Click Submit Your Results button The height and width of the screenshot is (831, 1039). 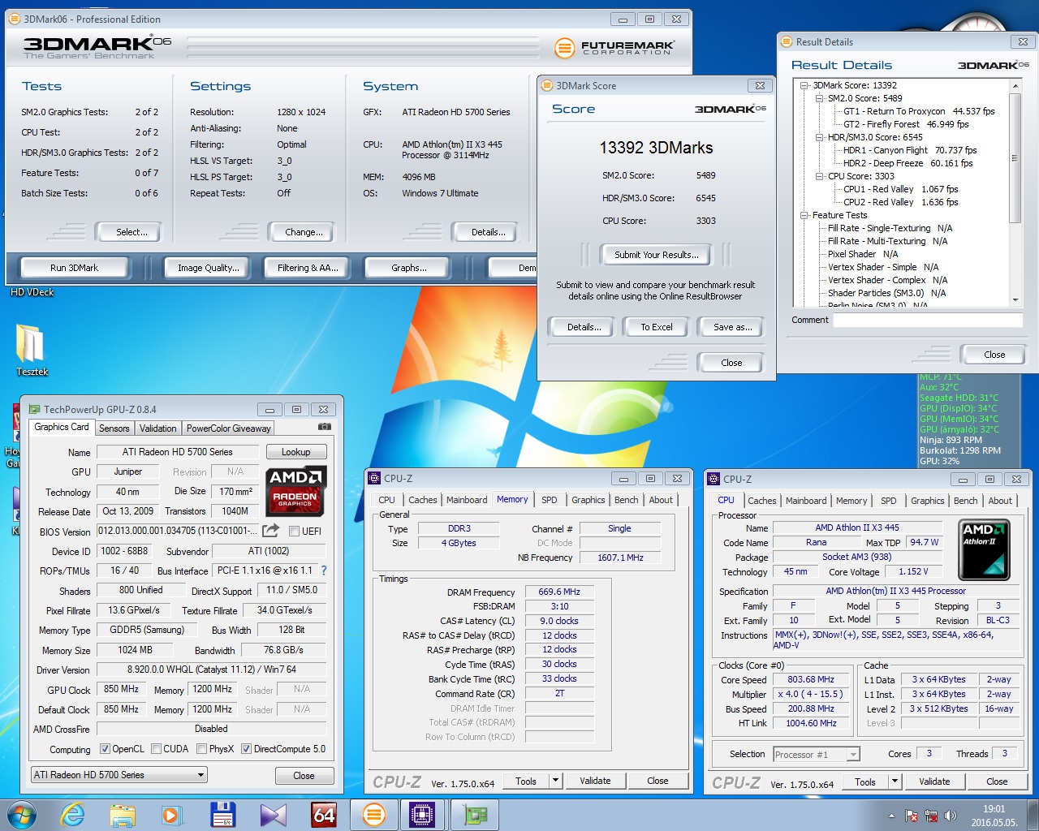[656, 255]
